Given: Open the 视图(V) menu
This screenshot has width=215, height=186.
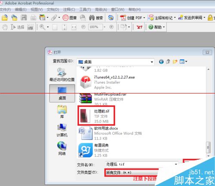Looking at the screenshot, I should 37,9.
